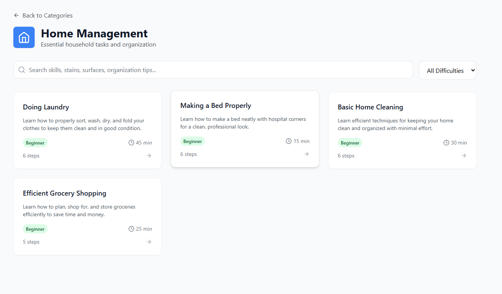Focus the search skills input field
Screen dimensions: 502x294
point(217,70)
